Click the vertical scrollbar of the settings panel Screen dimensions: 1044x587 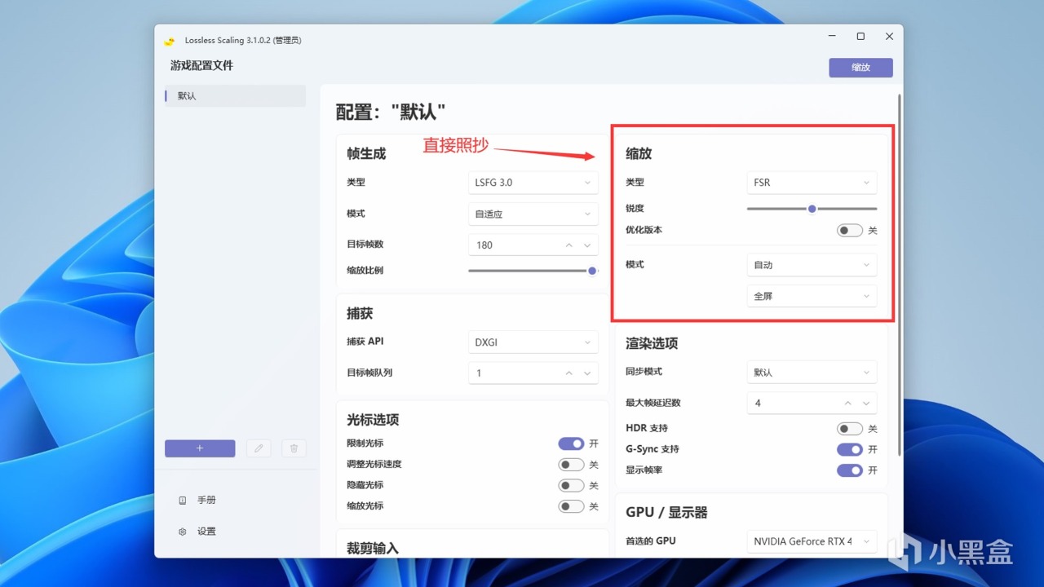[x=900, y=275]
